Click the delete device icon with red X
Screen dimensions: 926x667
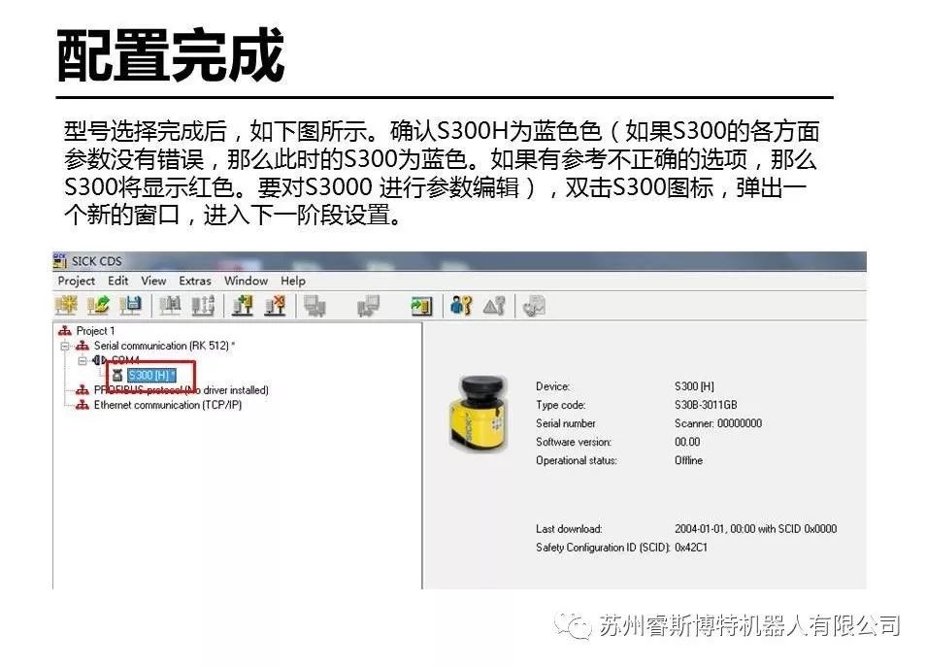(x=276, y=306)
